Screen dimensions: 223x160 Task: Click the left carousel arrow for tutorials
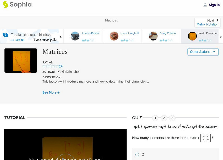[x=61, y=37]
